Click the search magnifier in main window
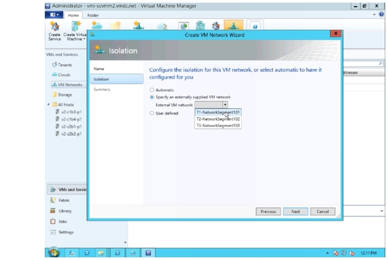Image resolution: width=388 pixels, height=260 pixels. [381, 63]
